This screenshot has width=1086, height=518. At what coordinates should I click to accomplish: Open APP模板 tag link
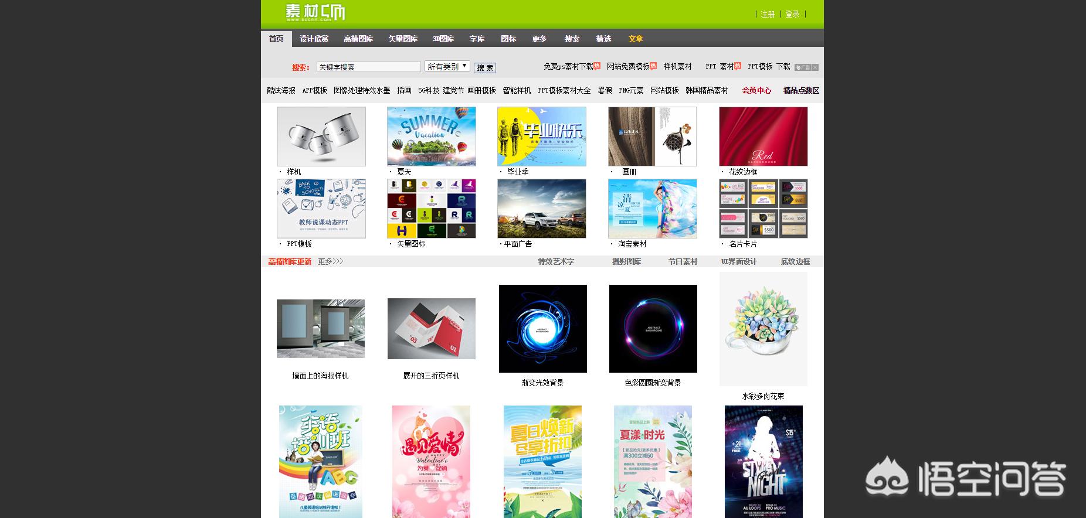pos(315,90)
